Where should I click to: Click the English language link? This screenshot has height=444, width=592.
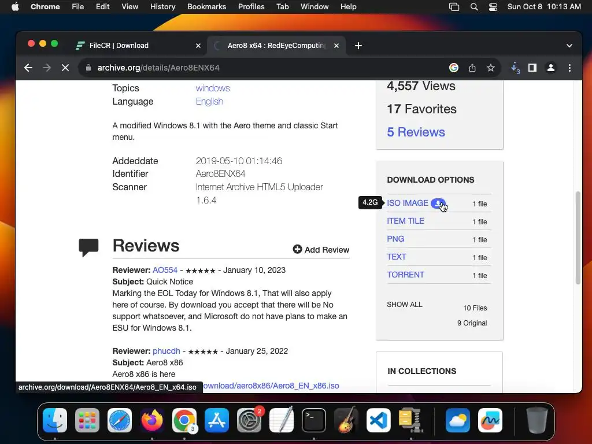coord(209,102)
